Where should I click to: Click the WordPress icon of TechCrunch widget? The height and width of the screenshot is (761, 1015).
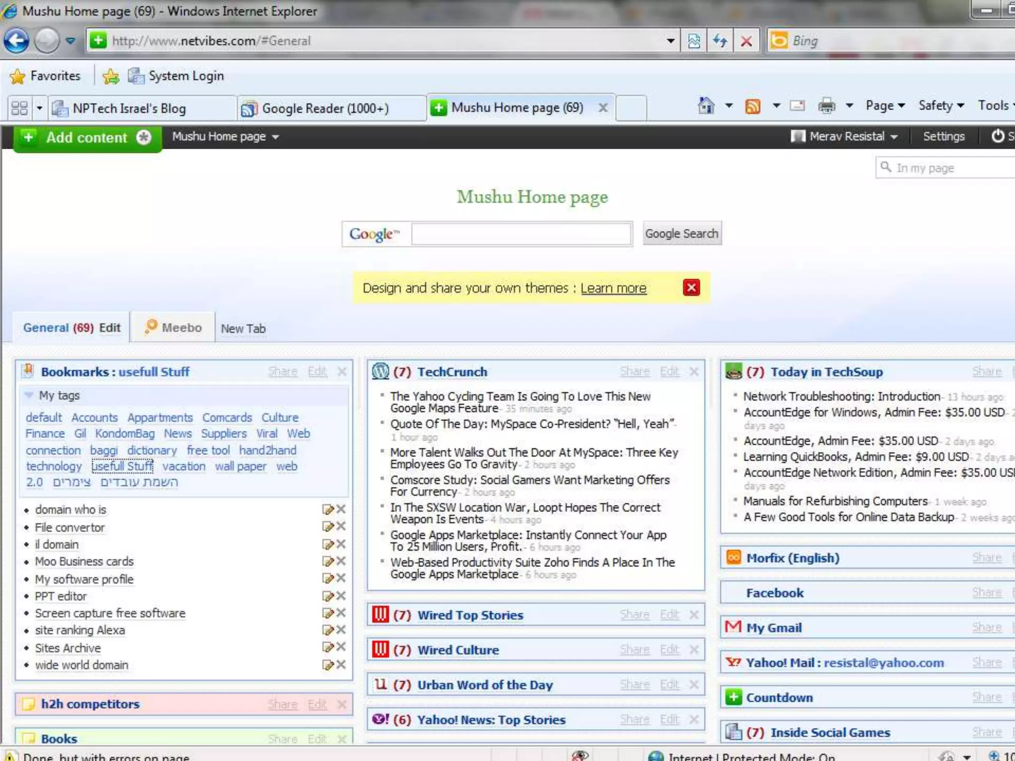tap(380, 371)
